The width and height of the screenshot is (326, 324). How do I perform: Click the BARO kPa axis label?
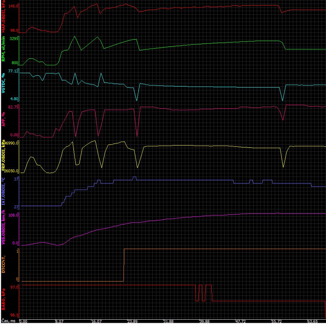coord(3,301)
